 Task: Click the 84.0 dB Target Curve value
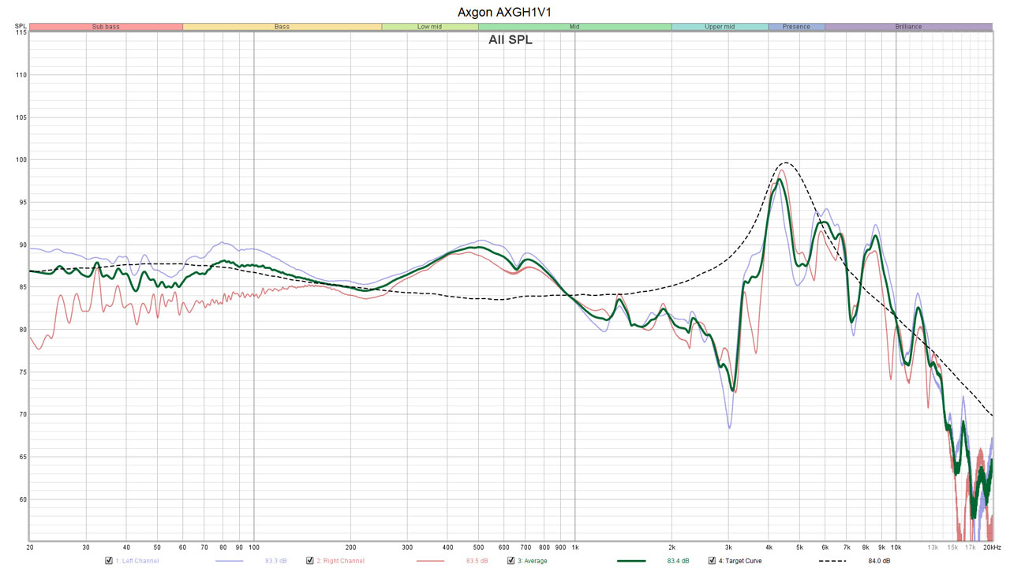(879, 561)
